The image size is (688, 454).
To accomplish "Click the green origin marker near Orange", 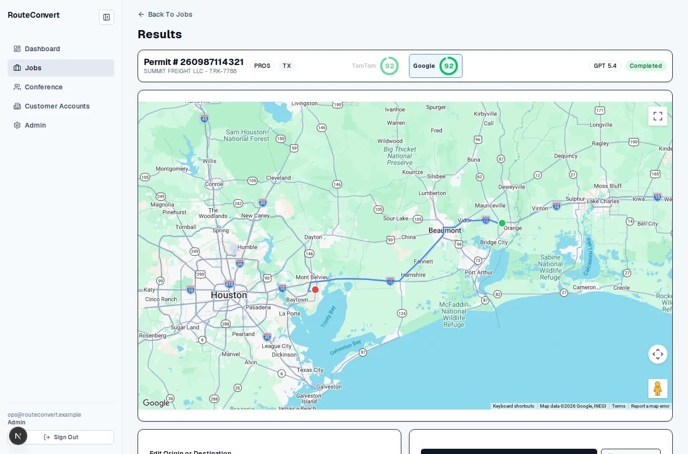I will (x=502, y=223).
